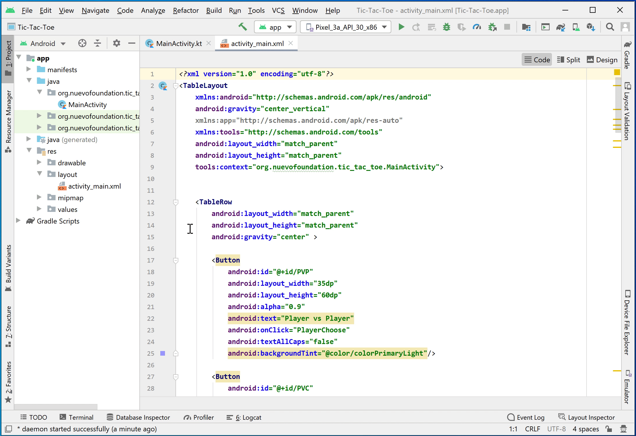
Task: Toggle read-only lock icon in status bar
Action: [x=608, y=429]
